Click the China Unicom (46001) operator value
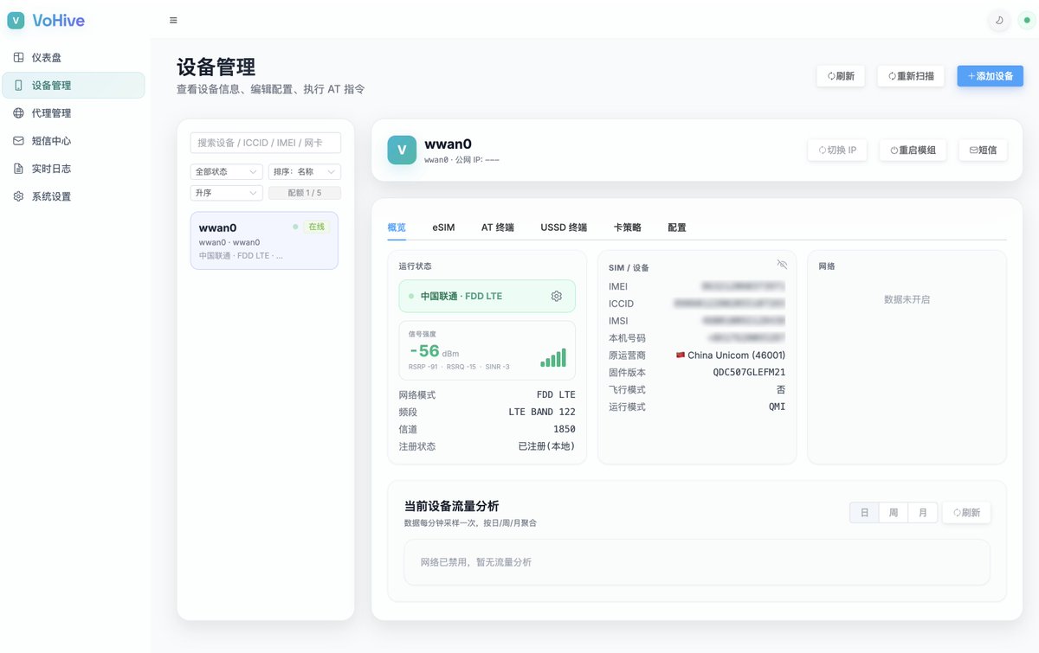 point(731,355)
